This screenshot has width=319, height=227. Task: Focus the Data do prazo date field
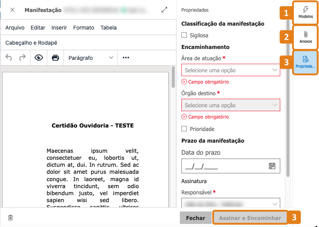coord(231,166)
